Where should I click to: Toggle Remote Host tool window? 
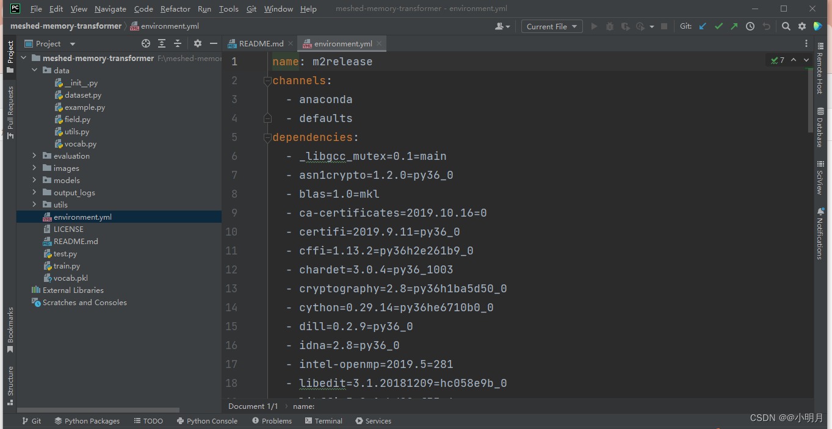click(x=819, y=70)
